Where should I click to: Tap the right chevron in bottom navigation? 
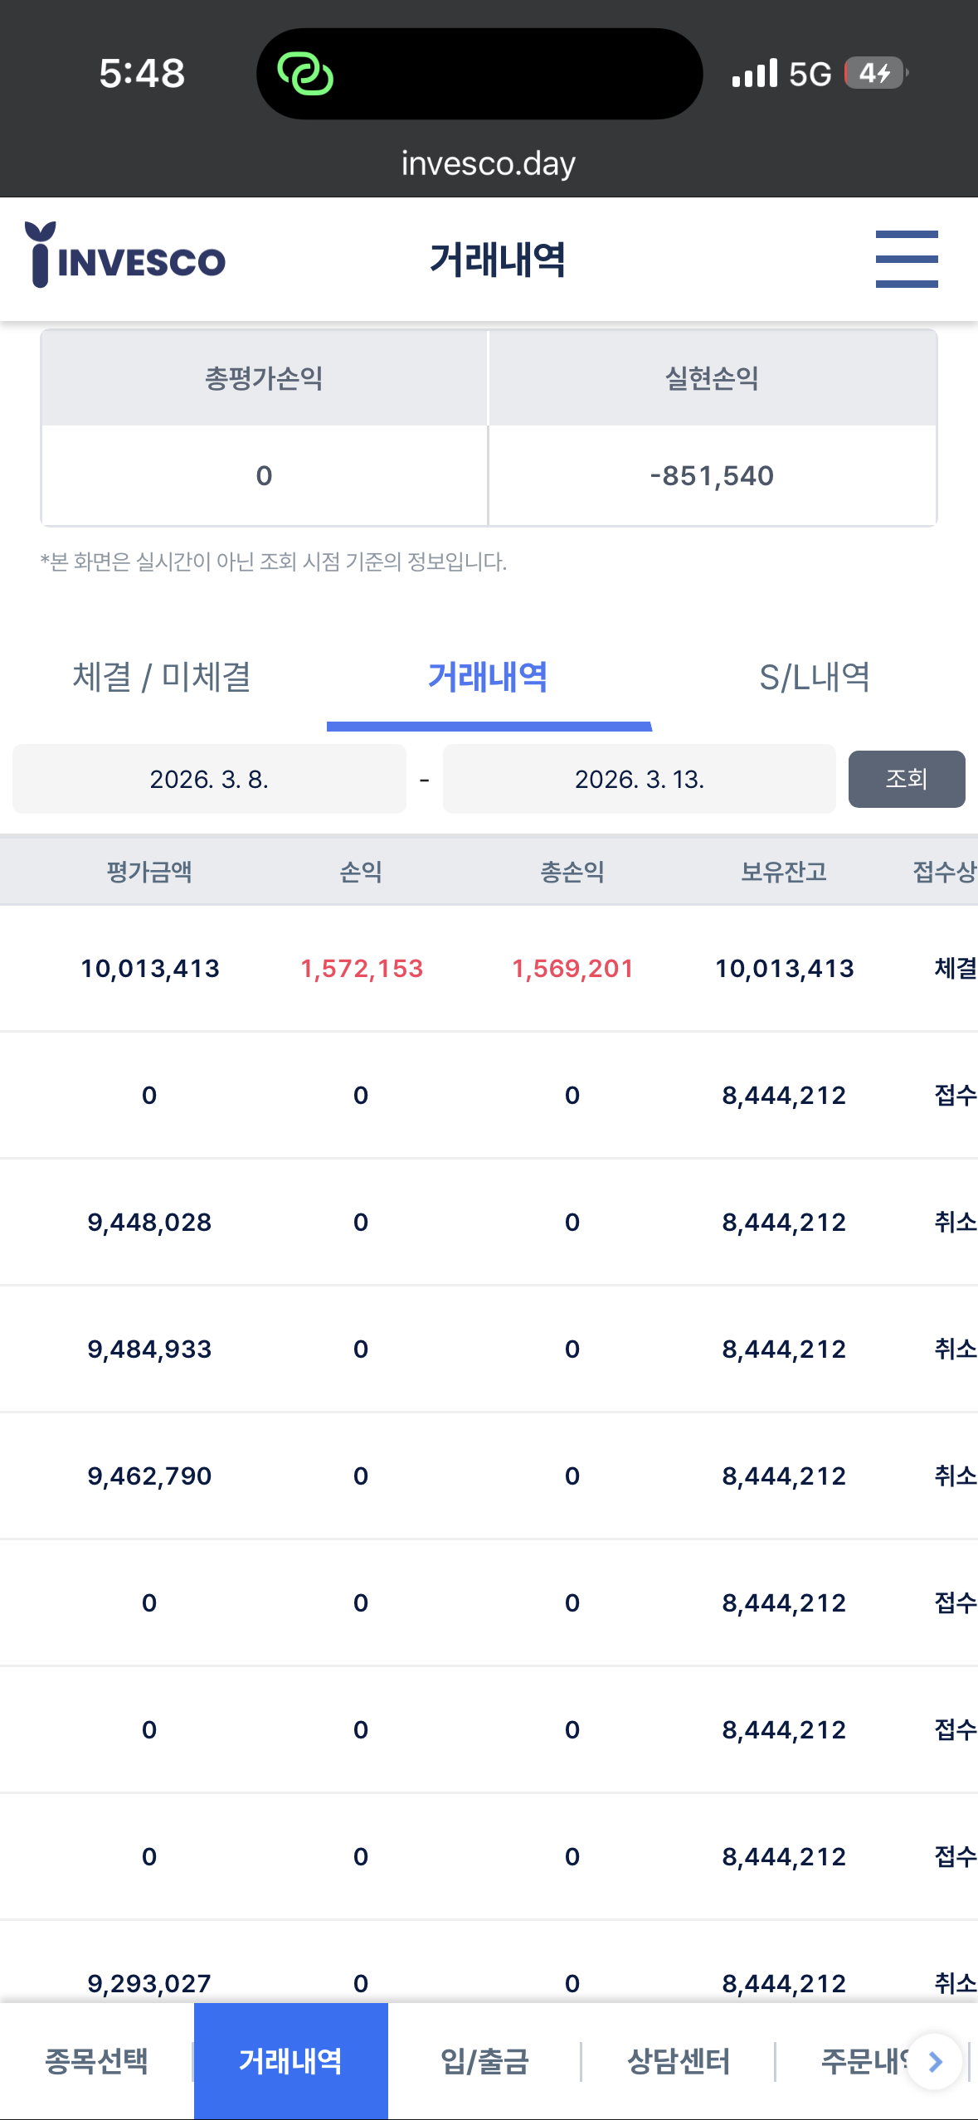coord(935,2062)
